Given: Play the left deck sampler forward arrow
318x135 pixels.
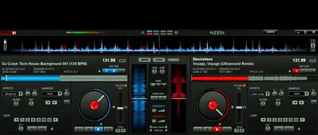Looking at the screenshot, I should (x=54, y=103).
